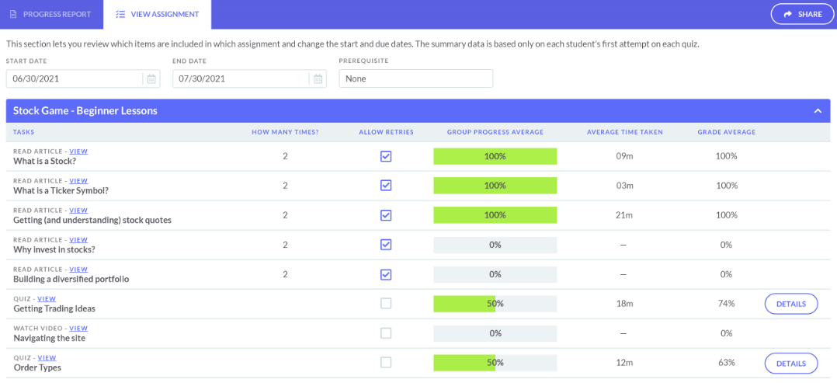Viewport: 837px width, 383px height.
Task: Click the share arrow icon
Action: tap(787, 15)
